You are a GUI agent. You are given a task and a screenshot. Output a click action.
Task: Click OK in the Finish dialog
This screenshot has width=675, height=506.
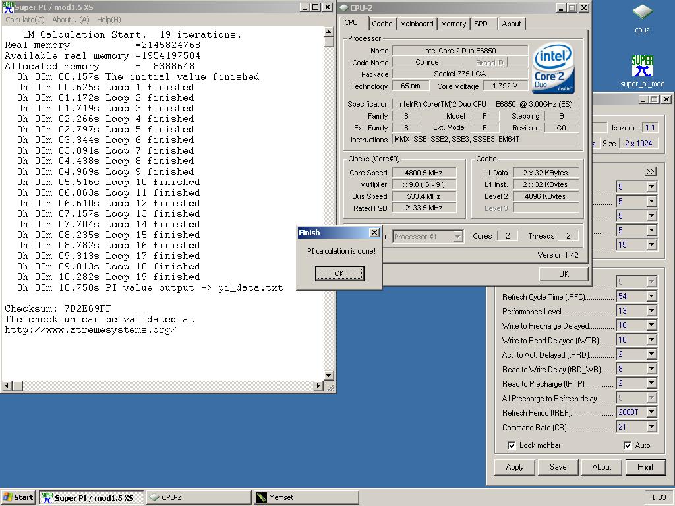click(339, 273)
